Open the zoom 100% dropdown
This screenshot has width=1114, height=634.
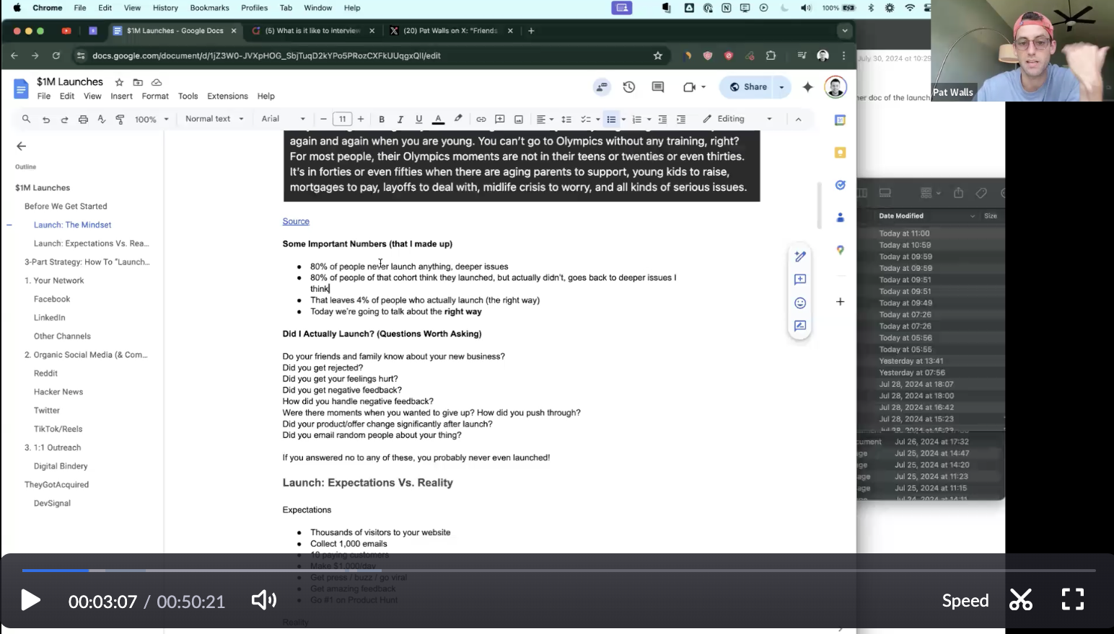click(x=152, y=119)
